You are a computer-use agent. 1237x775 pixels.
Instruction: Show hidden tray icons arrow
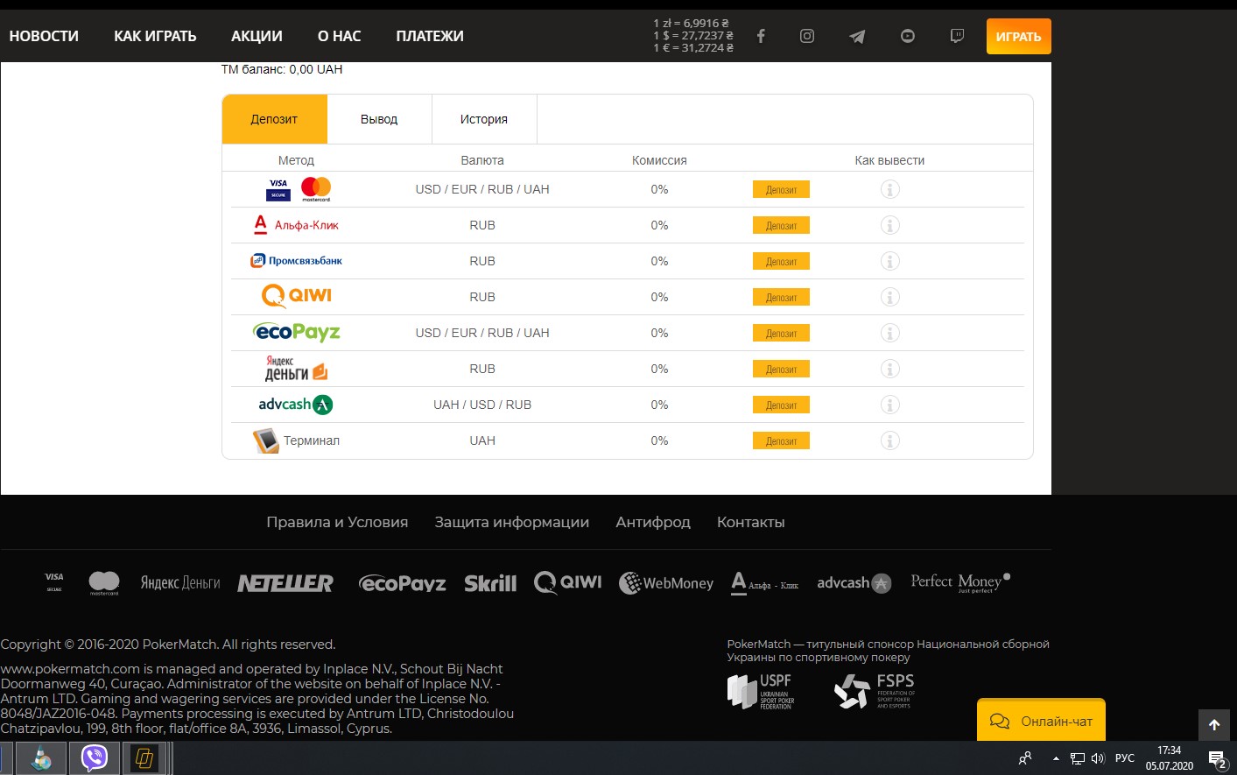coord(1056,758)
